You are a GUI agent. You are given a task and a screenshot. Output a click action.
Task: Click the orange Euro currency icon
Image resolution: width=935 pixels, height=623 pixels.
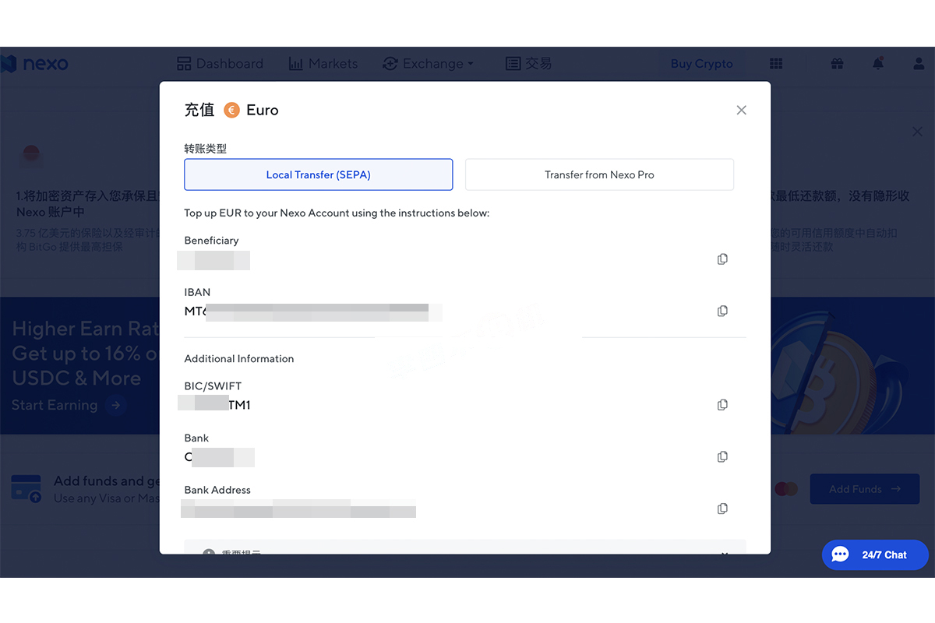pos(231,111)
